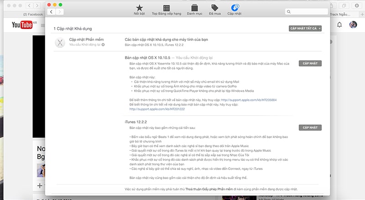
Task: Click the App Store back arrow
Action: [x=52, y=12]
